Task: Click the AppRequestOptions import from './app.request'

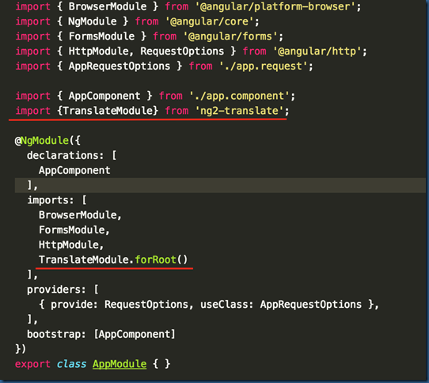Action: (x=164, y=66)
